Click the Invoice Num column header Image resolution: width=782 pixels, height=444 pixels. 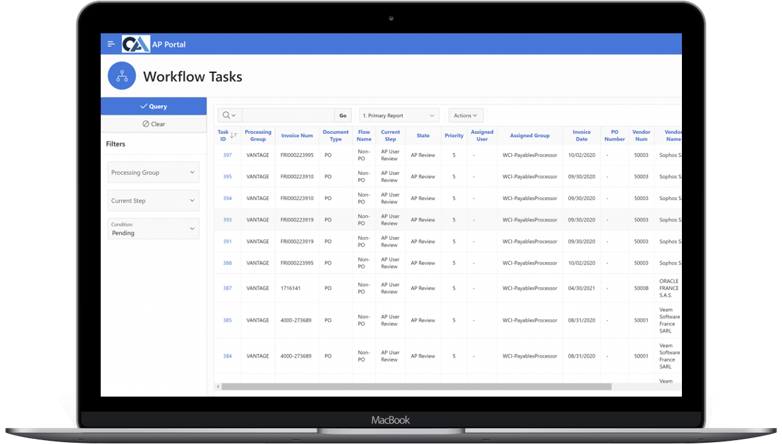point(297,135)
